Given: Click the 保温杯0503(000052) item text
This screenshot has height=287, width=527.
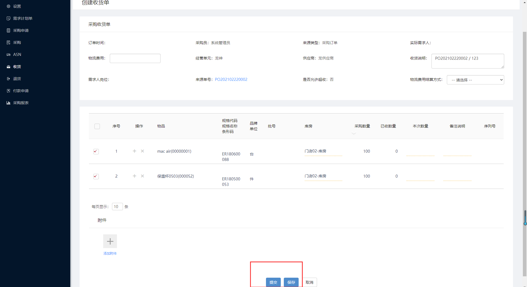Looking at the screenshot, I should point(176,176).
